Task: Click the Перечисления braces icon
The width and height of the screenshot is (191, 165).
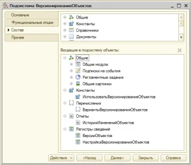Action: [x=71, y=103]
